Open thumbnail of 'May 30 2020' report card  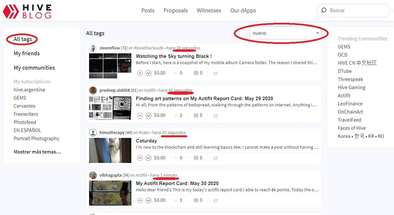[x=110, y=193]
